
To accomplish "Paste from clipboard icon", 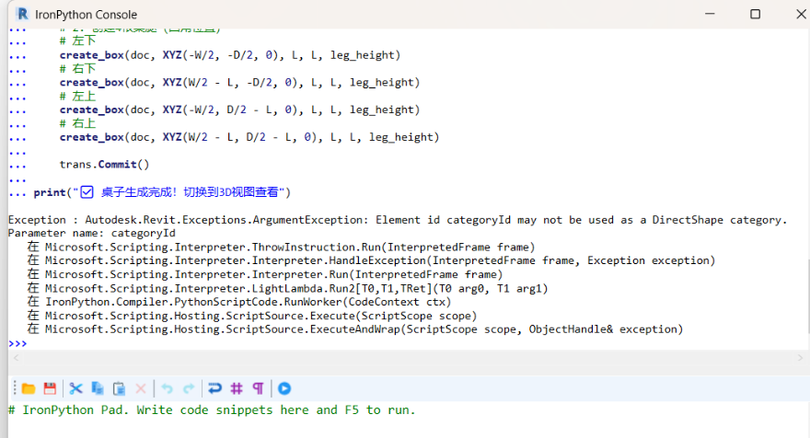I will tap(119, 388).
